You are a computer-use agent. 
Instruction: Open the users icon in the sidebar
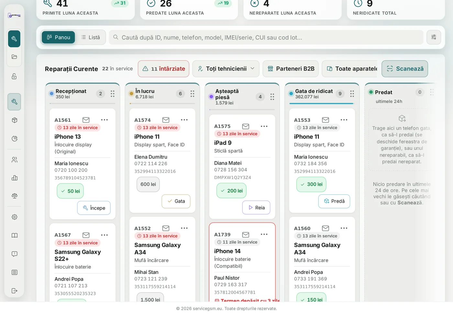14,160
